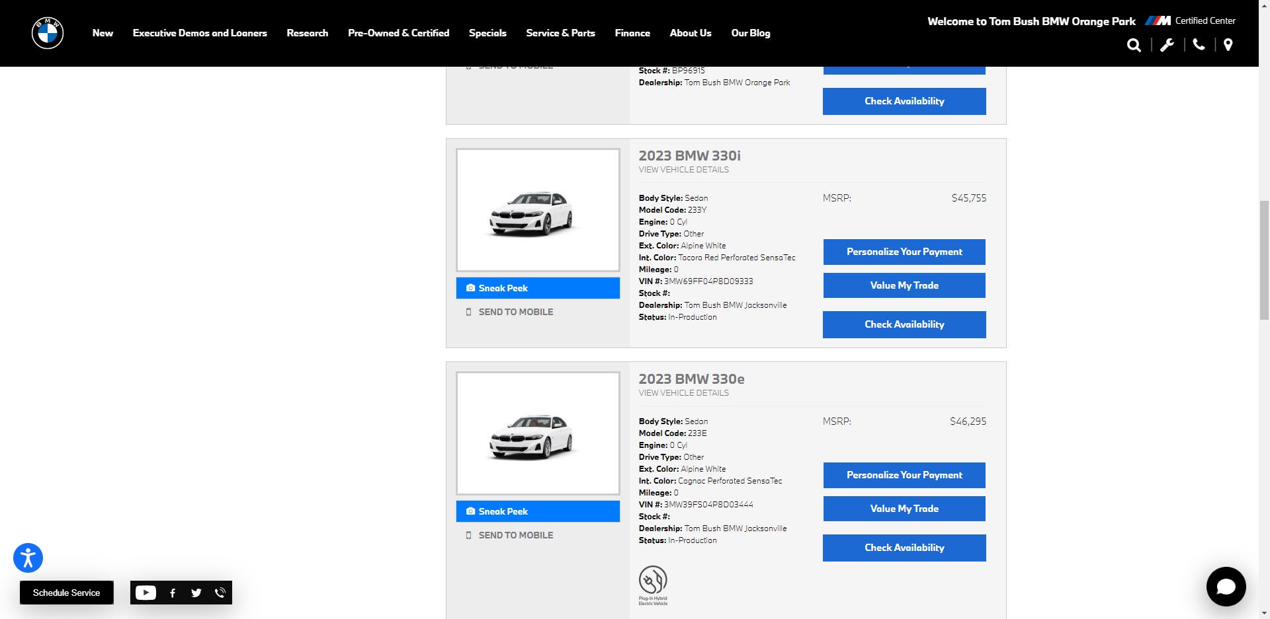Open 2023 BMW 330i title link
The height and width of the screenshot is (619, 1270).
point(689,156)
